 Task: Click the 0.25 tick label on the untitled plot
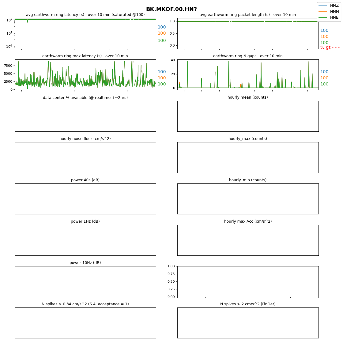pos(171,289)
